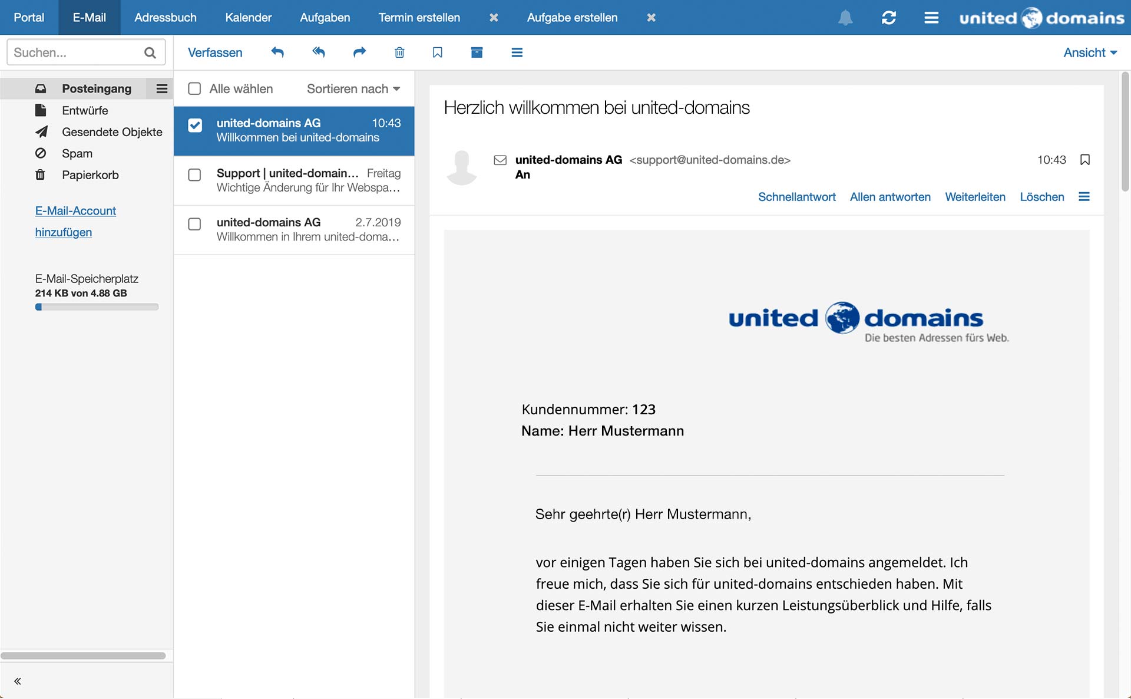Click the Schnellantwort link
The width and height of the screenshot is (1131, 699).
tap(796, 197)
